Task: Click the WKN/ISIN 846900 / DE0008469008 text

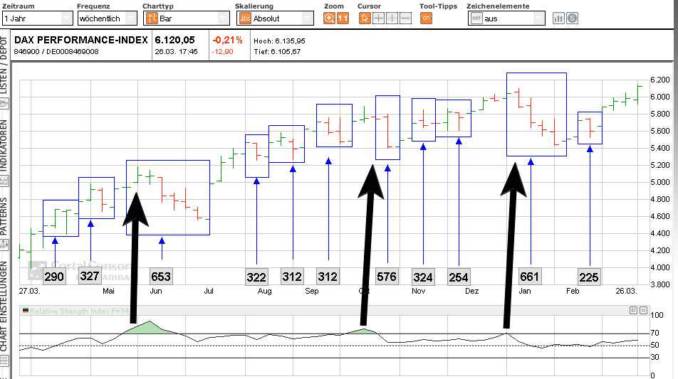Action: coord(56,52)
